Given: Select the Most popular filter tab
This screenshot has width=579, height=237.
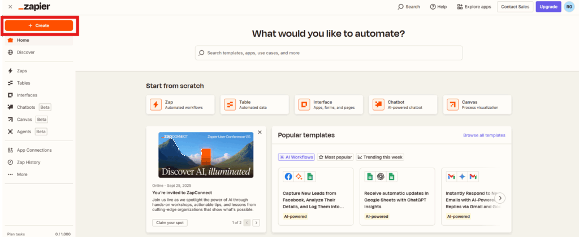Looking at the screenshot, I should pos(335,157).
